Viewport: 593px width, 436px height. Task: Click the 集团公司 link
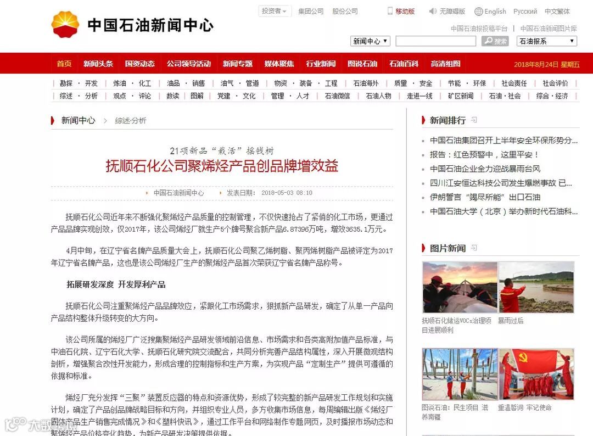click(311, 12)
